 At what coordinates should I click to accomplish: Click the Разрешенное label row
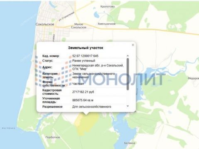coord(52,107)
